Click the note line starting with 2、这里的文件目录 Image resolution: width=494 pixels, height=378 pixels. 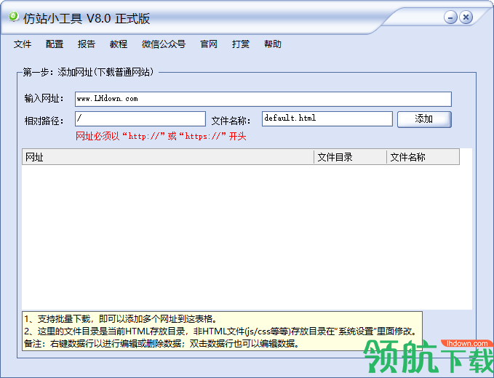coord(221,331)
